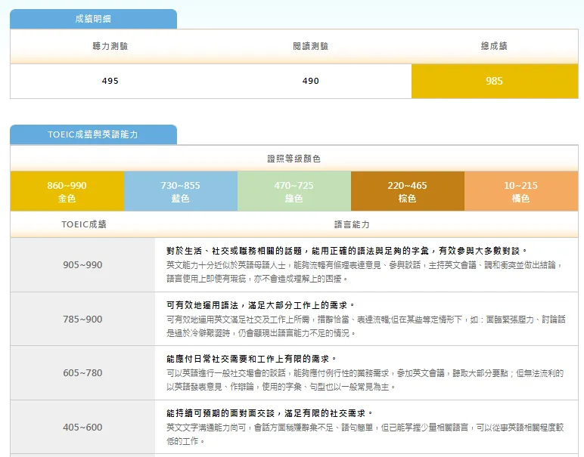Image resolution: width=584 pixels, height=457 pixels.
Task: Click the gray 英文文字溝通能力尚可 description
Action: coord(365,434)
